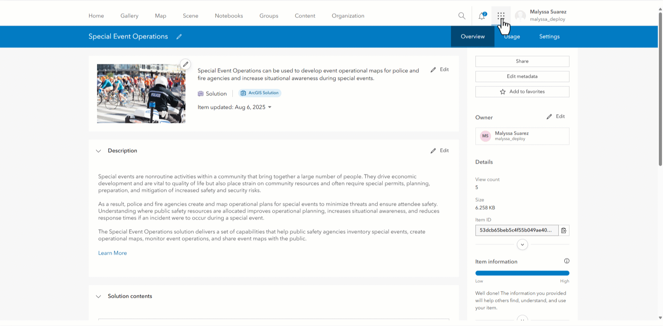
Task: Click the page vertical scrollbar
Action: (660, 90)
